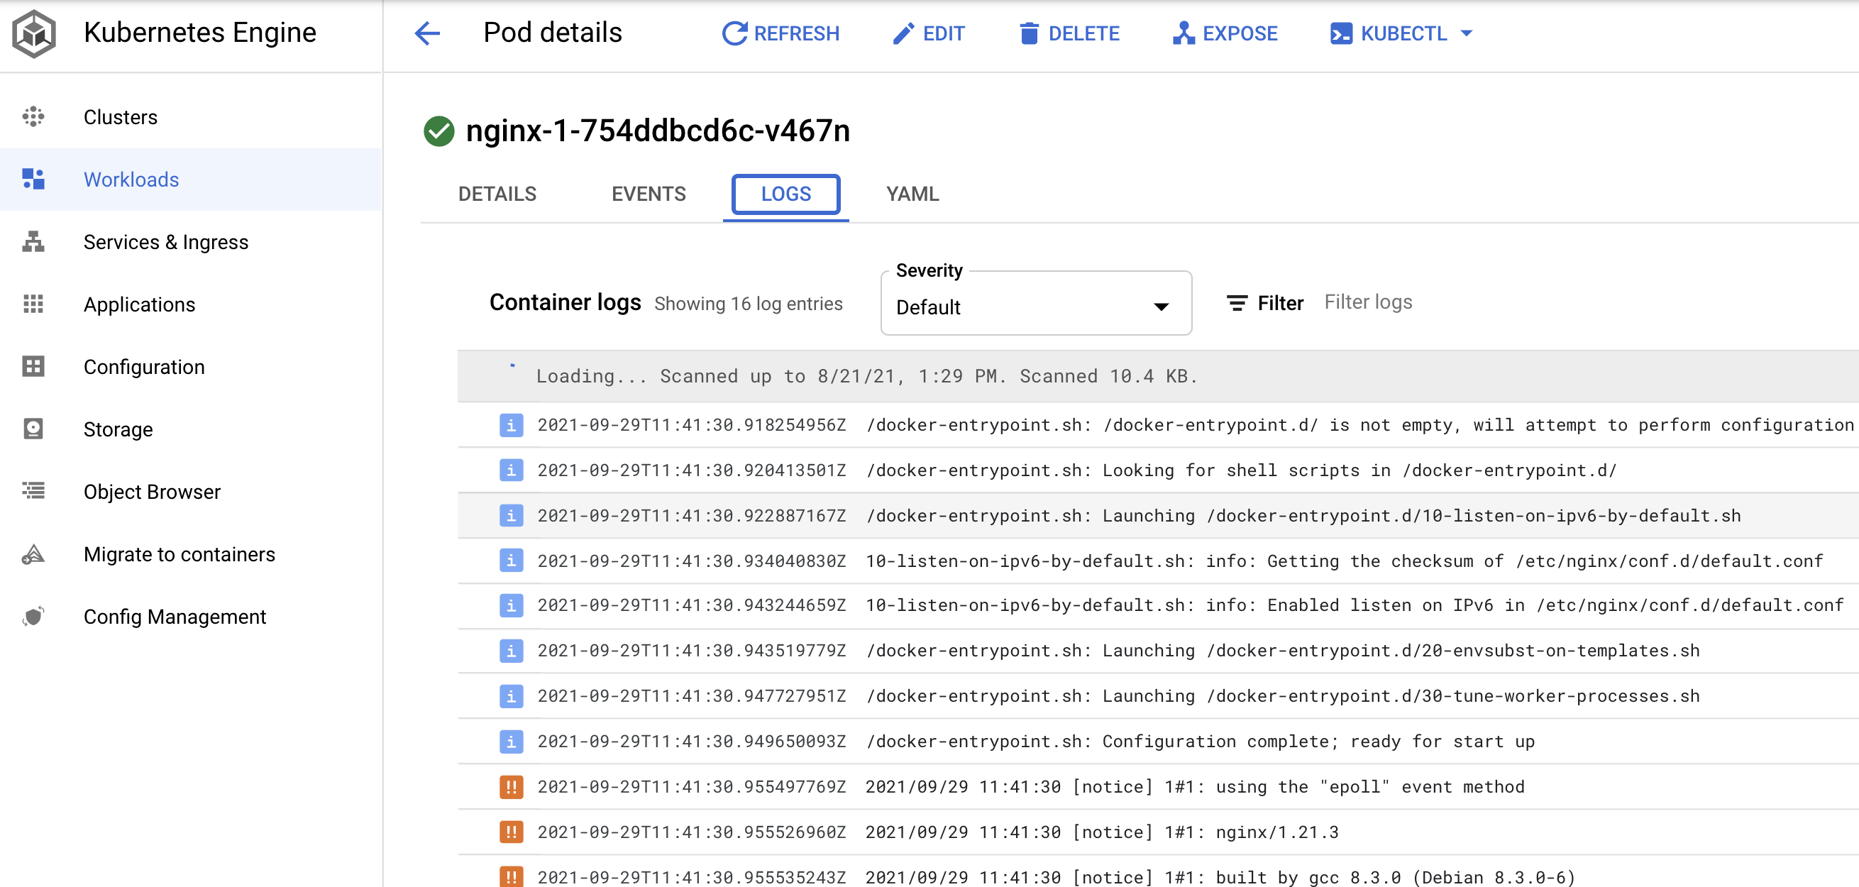Open Clusters in the sidebar
1859x887 pixels.
120,117
